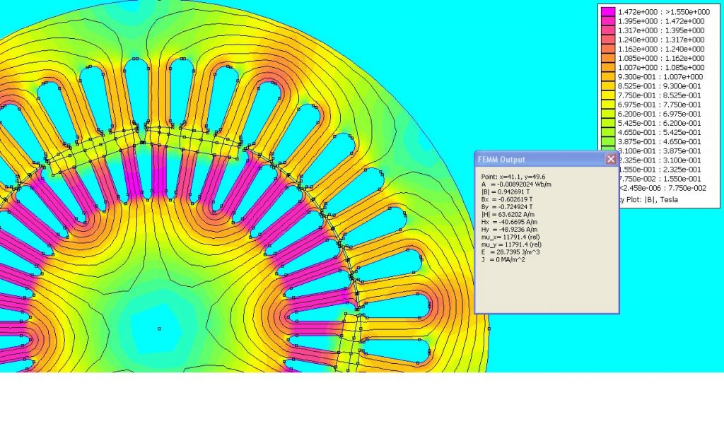This screenshot has height=431, width=724.
Task: Select legend text 8.525e-001 : 9.300e-001
Action: point(660,85)
